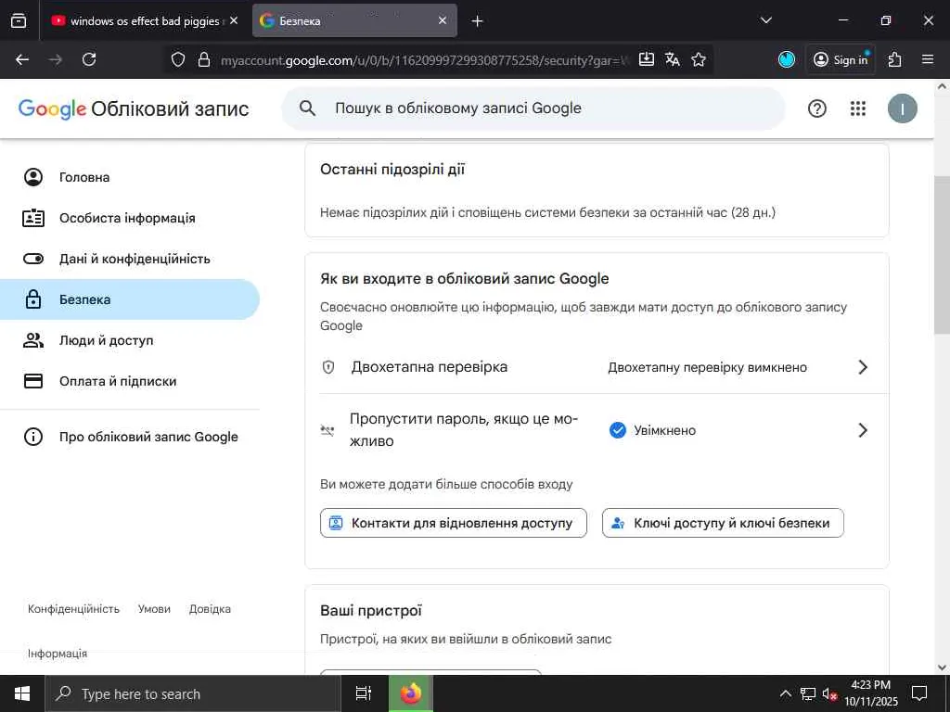Open the Google apps grid
Screen dimensions: 950x712
(858, 109)
